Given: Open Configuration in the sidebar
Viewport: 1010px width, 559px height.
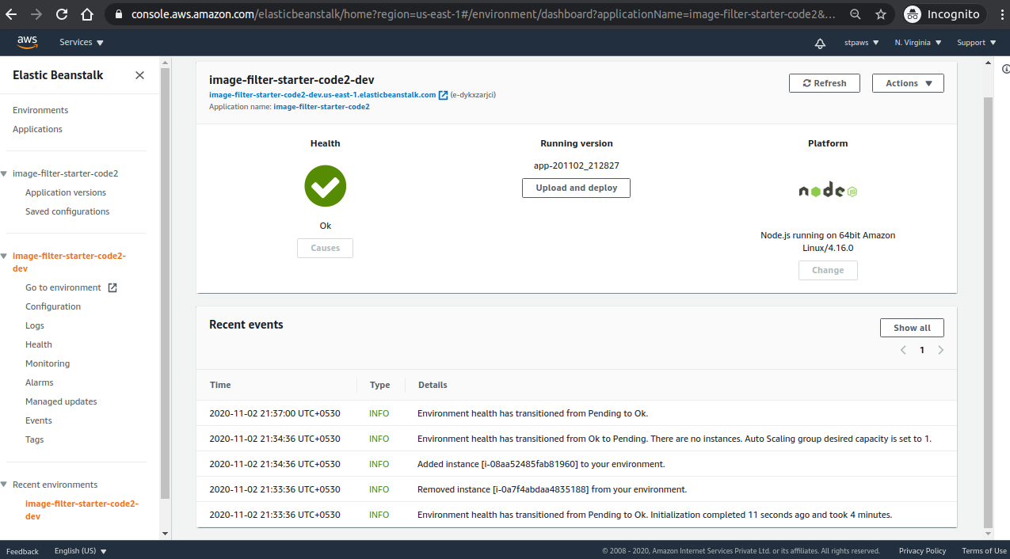Looking at the screenshot, I should coord(53,306).
